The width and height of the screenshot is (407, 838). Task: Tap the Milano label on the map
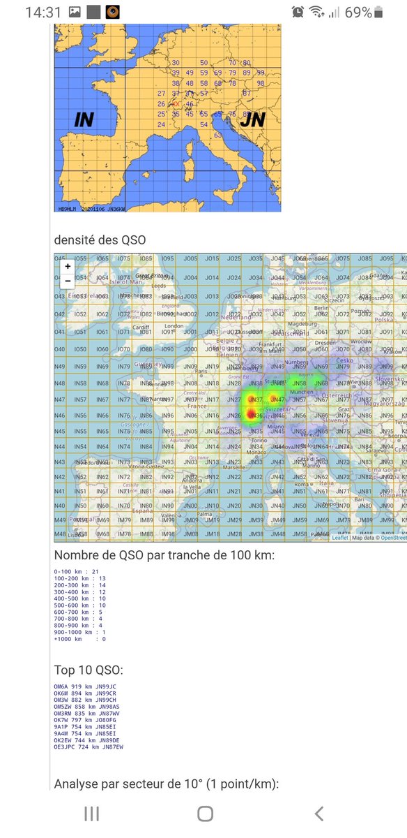(x=277, y=426)
